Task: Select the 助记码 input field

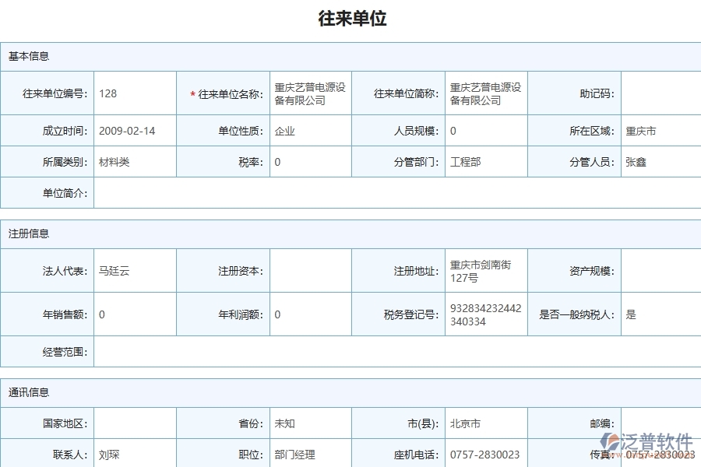Action: pos(660,93)
